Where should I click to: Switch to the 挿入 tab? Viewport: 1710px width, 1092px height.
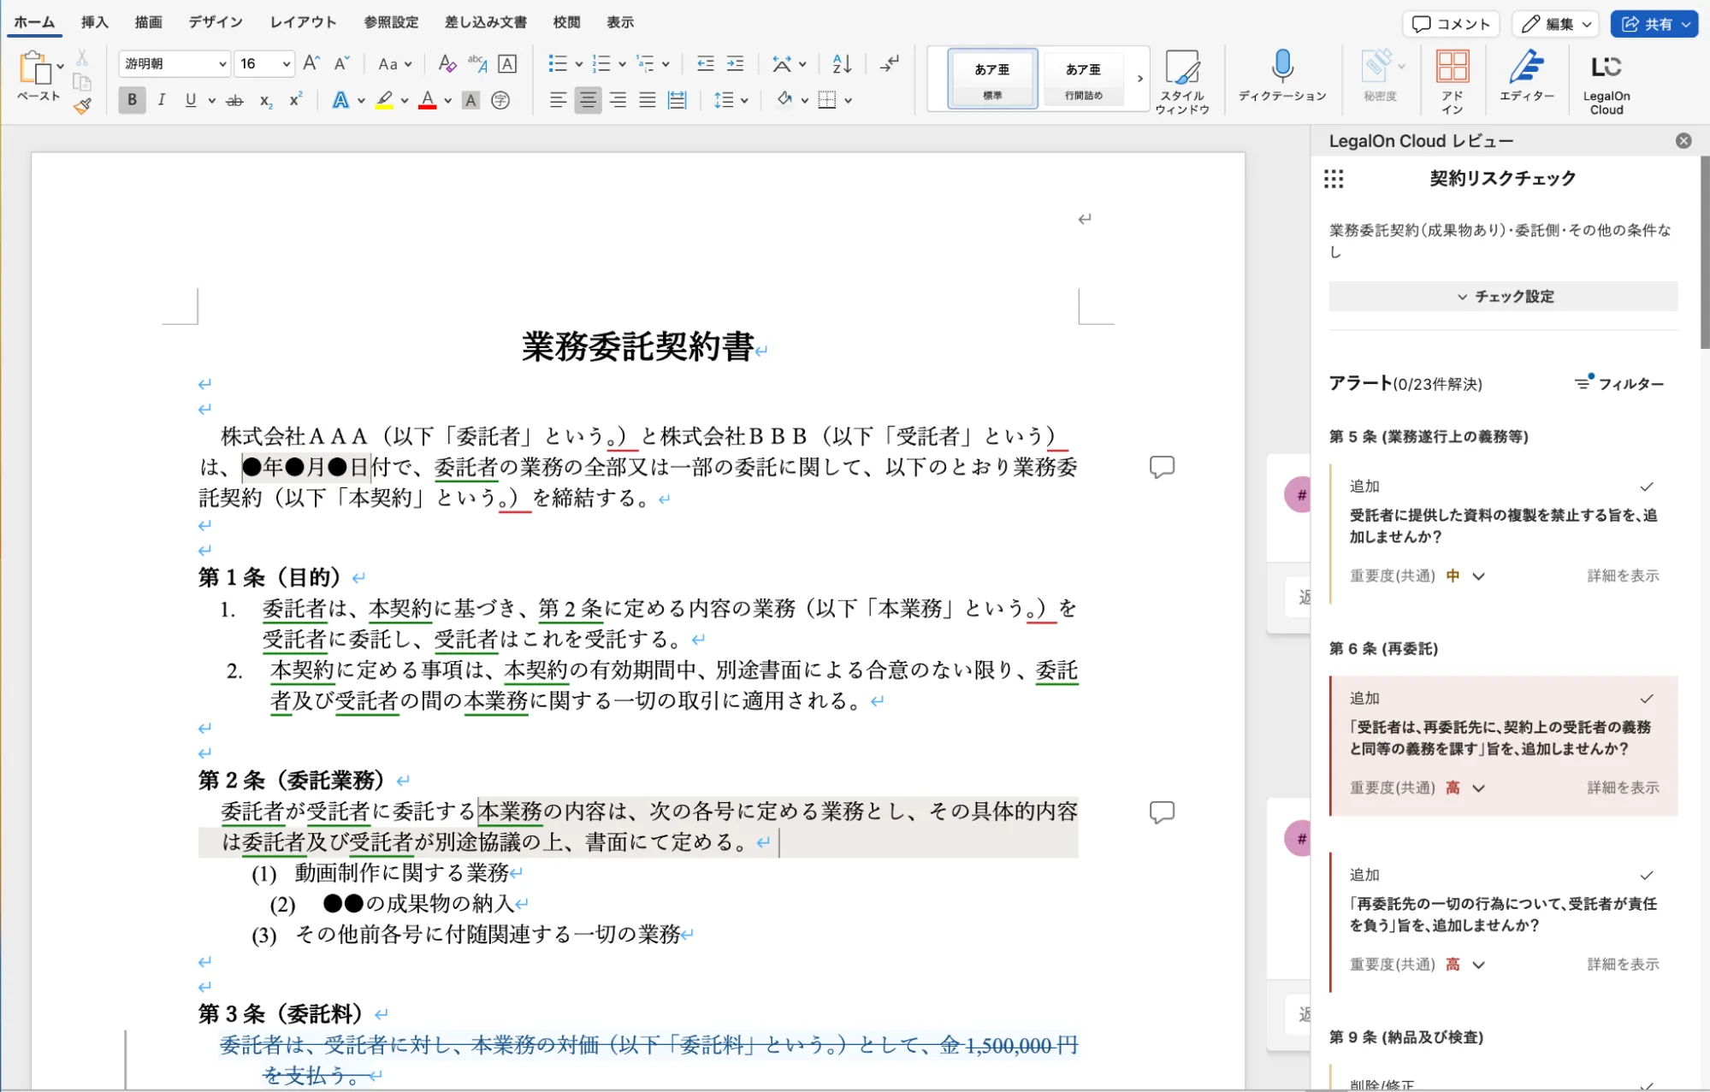95,22
